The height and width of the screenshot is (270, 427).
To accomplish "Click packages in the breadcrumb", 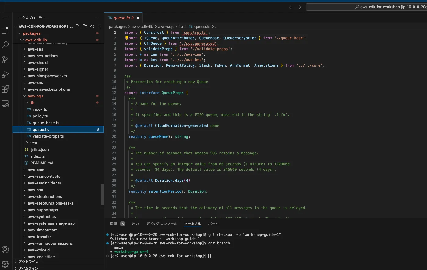I will click(118, 27).
